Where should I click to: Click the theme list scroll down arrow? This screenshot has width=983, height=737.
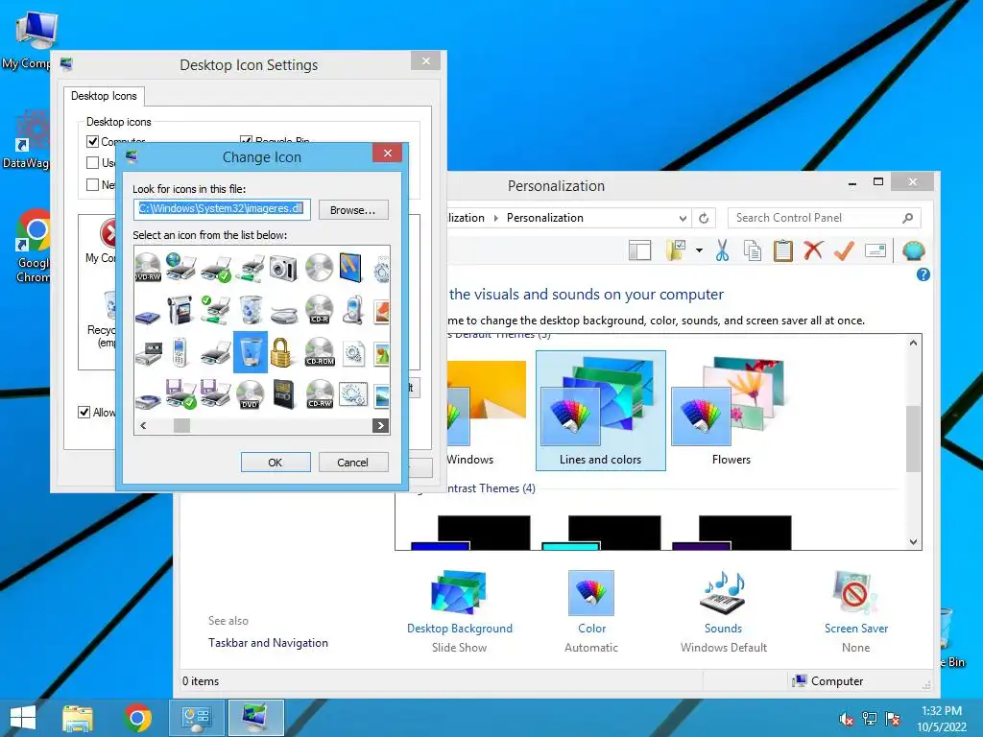tap(914, 542)
